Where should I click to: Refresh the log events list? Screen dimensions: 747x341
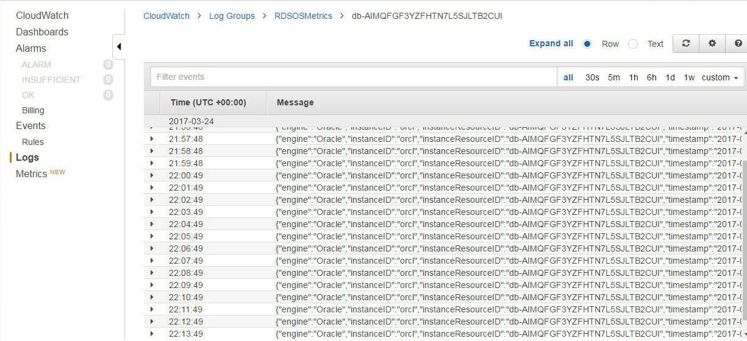click(x=686, y=44)
